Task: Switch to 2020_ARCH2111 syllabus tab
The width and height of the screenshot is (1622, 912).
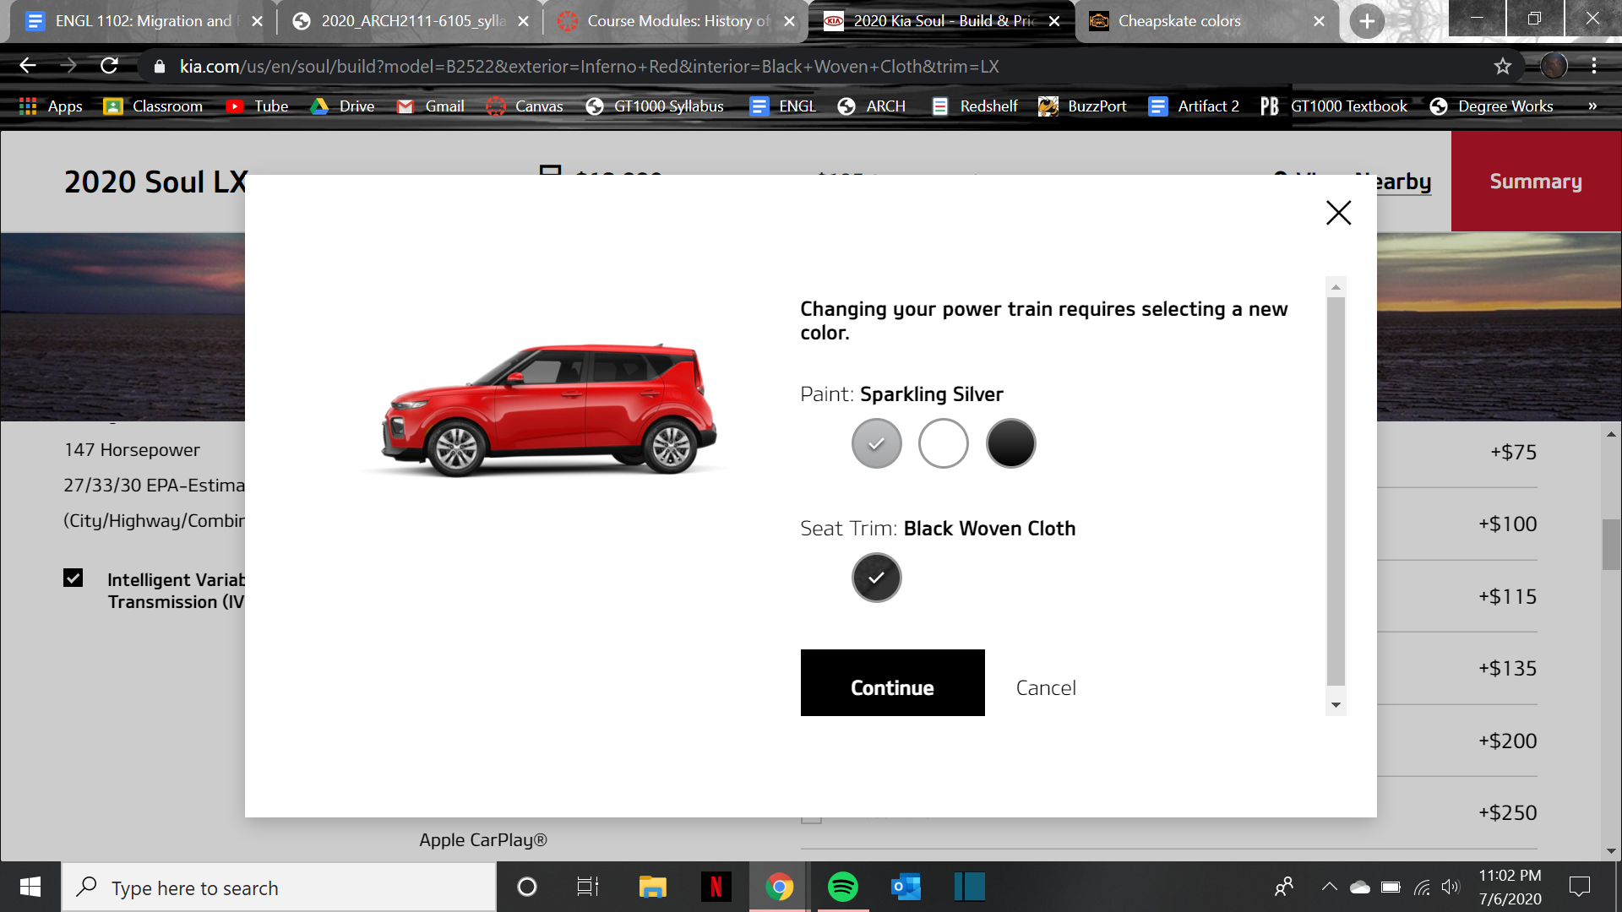Action: 411,21
